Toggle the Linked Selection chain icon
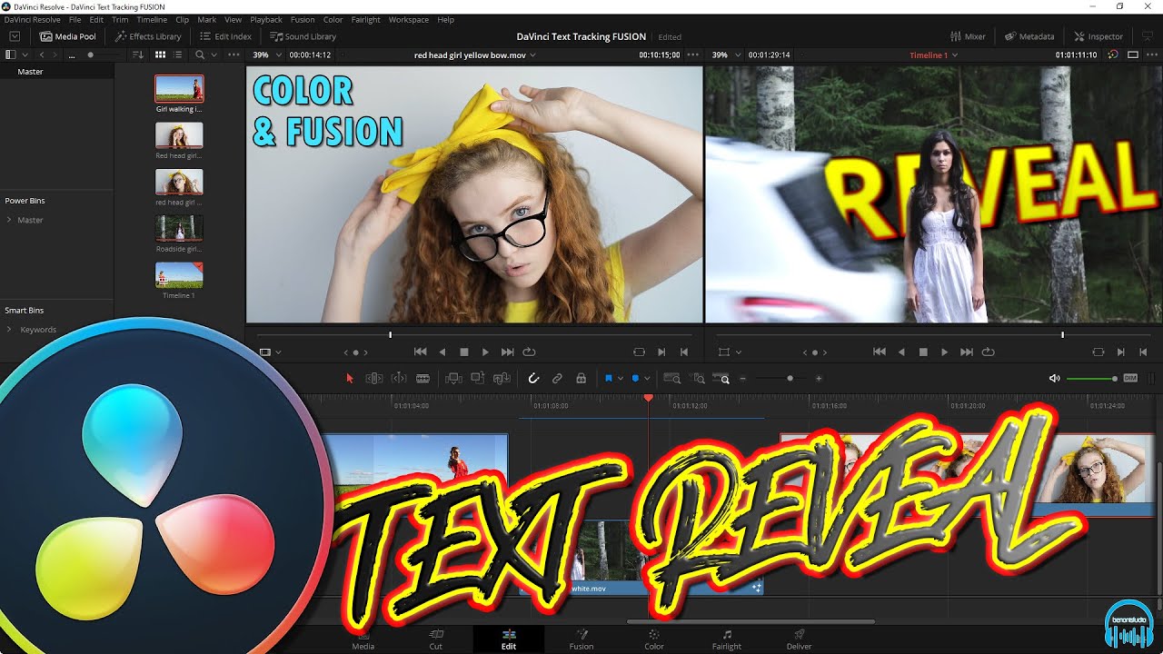Viewport: 1163px width, 654px height. pyautogui.click(x=557, y=379)
